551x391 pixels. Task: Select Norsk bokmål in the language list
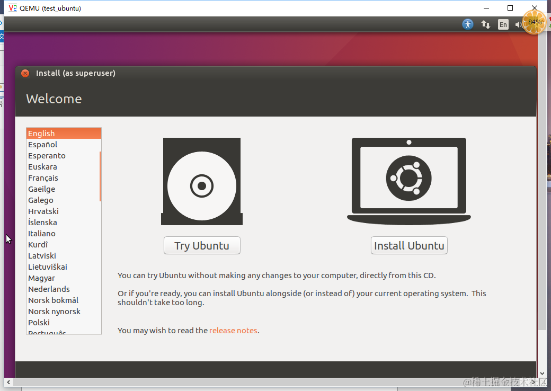[x=64, y=300]
